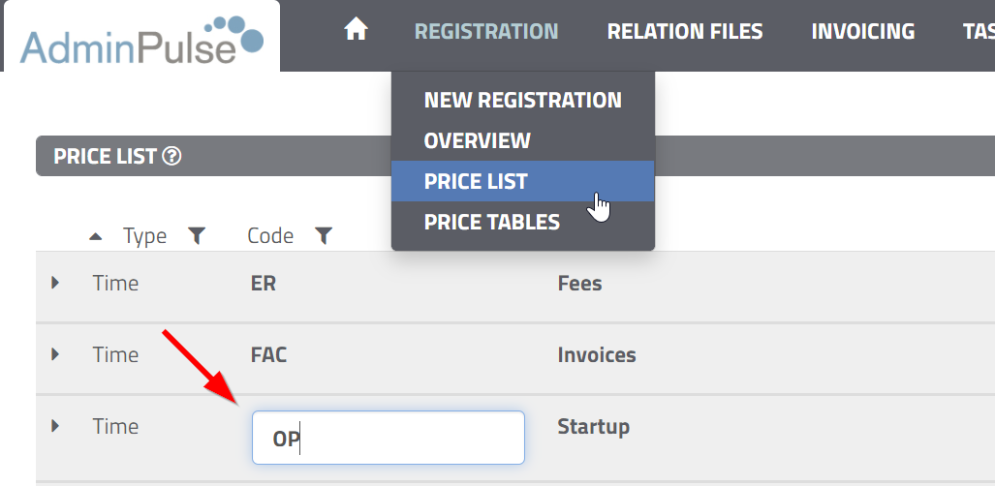995x486 pixels.
Task: Select New Registration from dropdown
Action: click(x=523, y=101)
